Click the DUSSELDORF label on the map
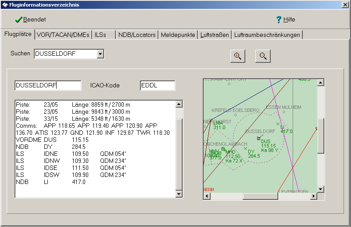351x227 pixels. tap(260, 131)
